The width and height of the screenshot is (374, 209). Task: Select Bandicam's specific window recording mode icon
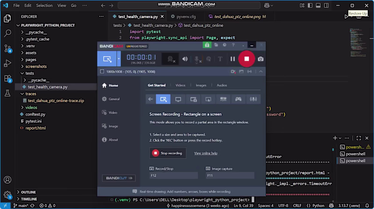(193, 99)
